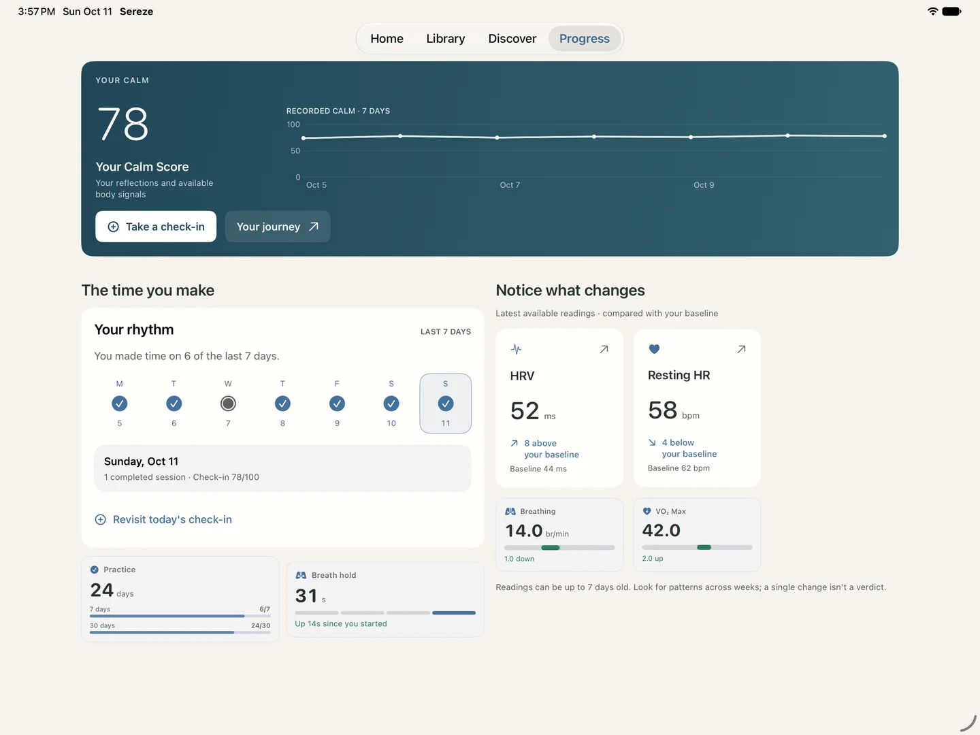Expand Resting HR card arrow icon
The image size is (980, 735).
coord(741,349)
